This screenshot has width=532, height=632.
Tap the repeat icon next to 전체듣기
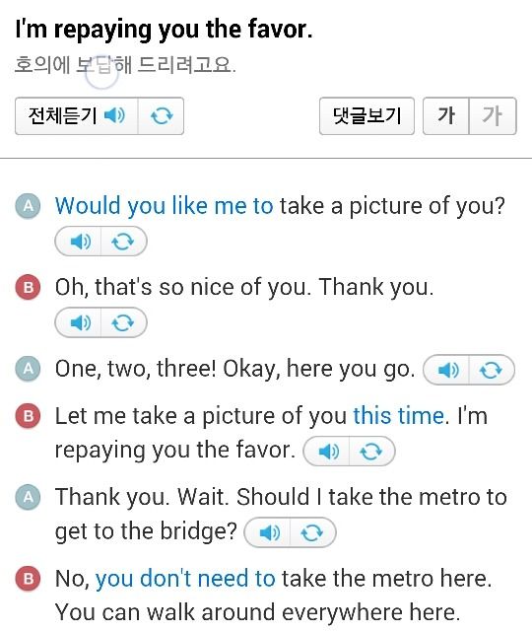pos(162,115)
